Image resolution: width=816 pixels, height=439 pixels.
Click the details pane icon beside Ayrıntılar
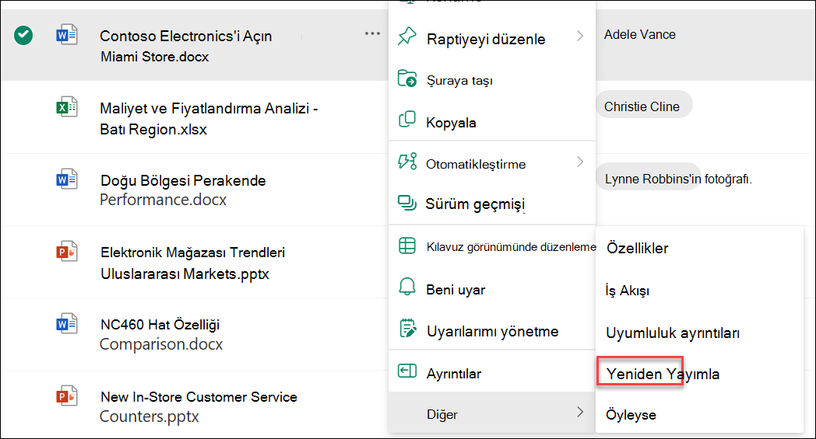pyautogui.click(x=407, y=371)
